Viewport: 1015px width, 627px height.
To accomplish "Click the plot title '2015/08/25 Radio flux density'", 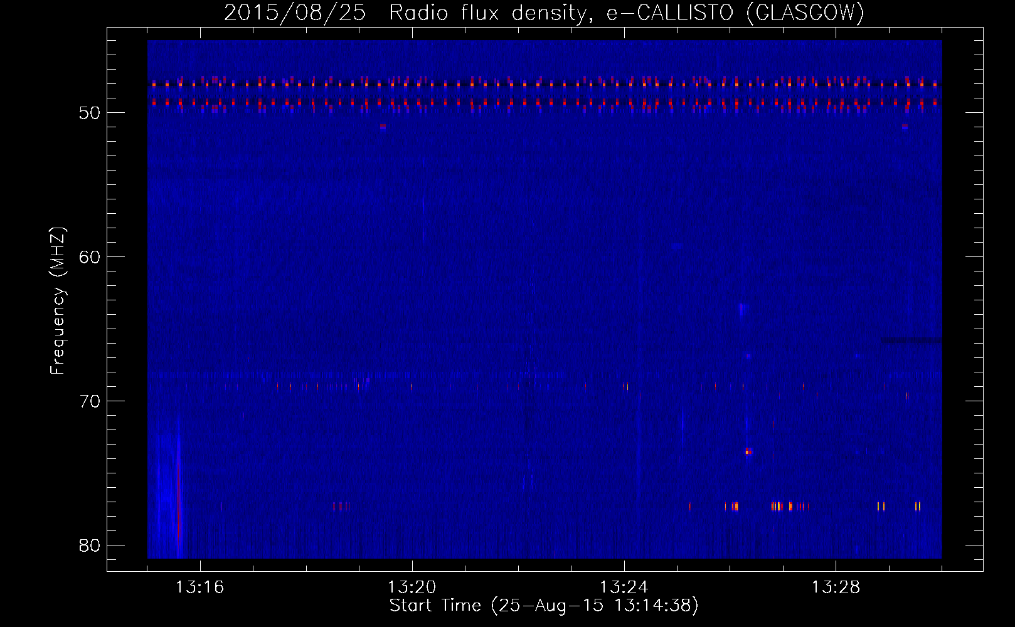I will click(x=544, y=13).
